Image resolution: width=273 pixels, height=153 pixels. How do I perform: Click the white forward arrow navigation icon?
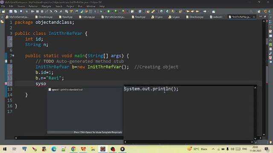(205, 11)
